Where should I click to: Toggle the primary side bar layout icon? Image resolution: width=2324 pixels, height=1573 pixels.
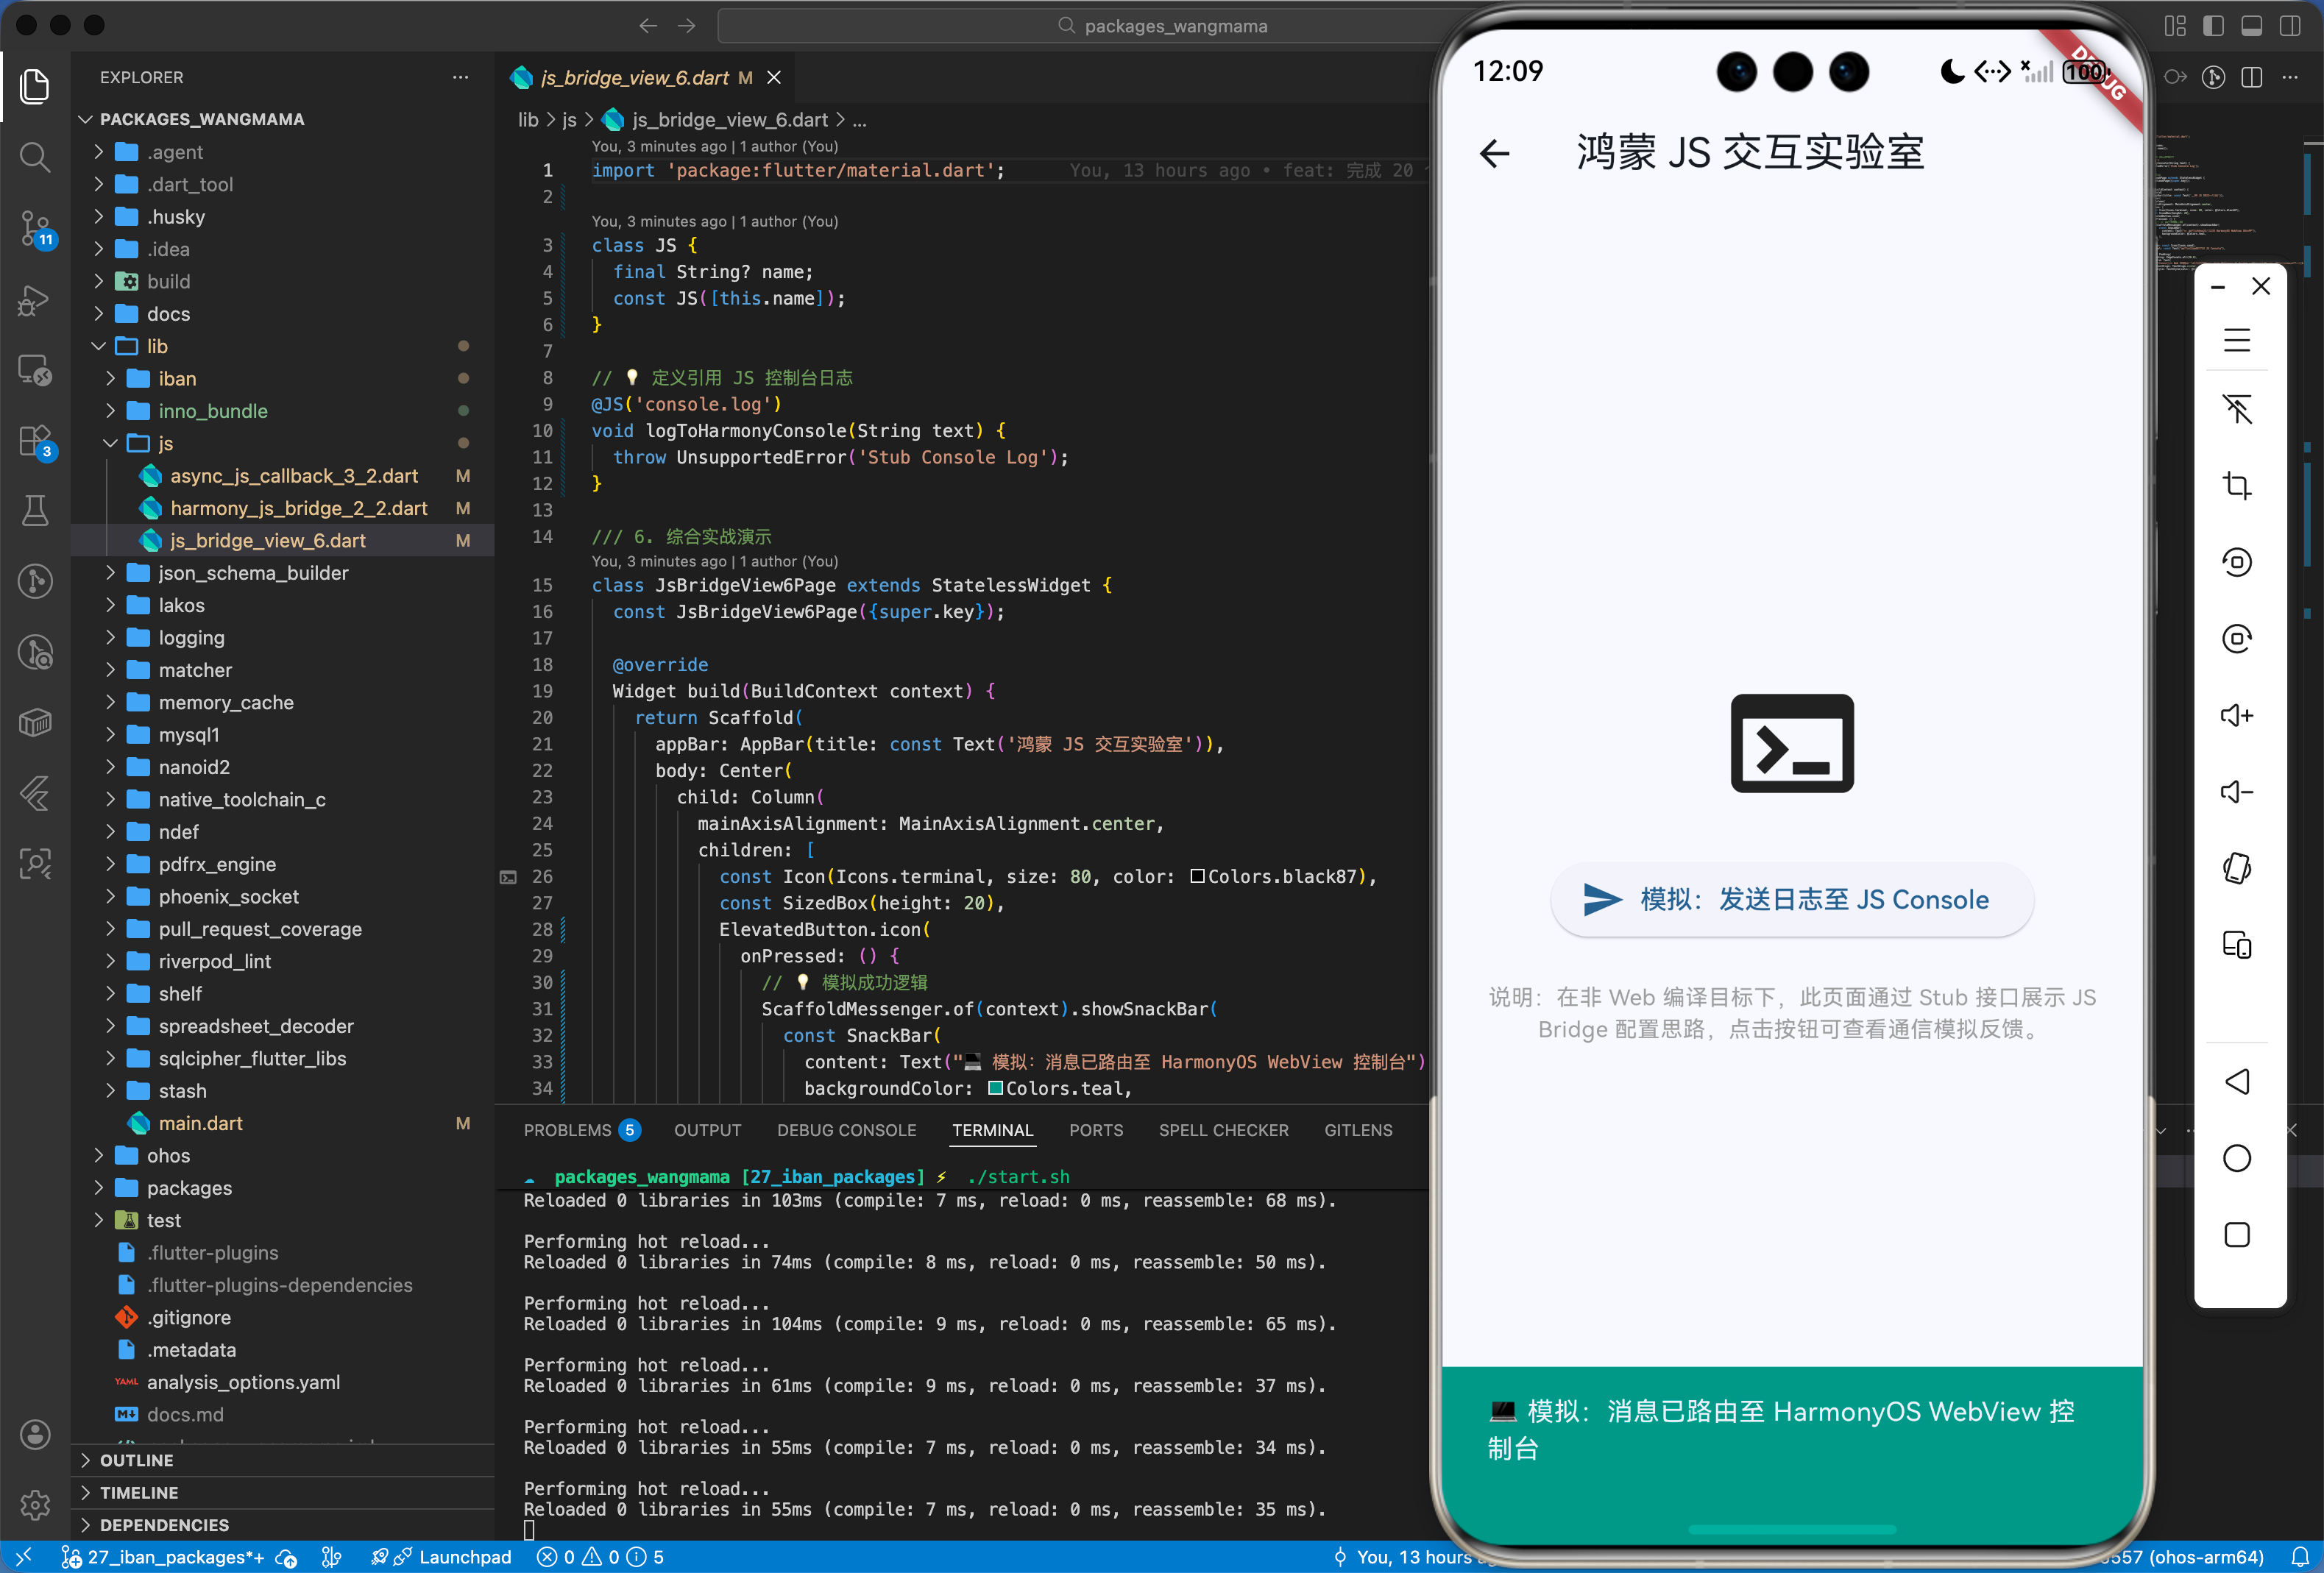pyautogui.click(x=2213, y=26)
